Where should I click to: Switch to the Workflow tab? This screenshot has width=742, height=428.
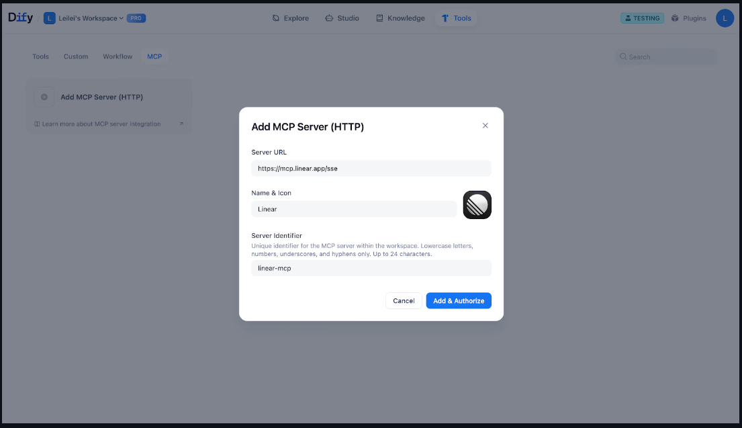click(x=118, y=56)
